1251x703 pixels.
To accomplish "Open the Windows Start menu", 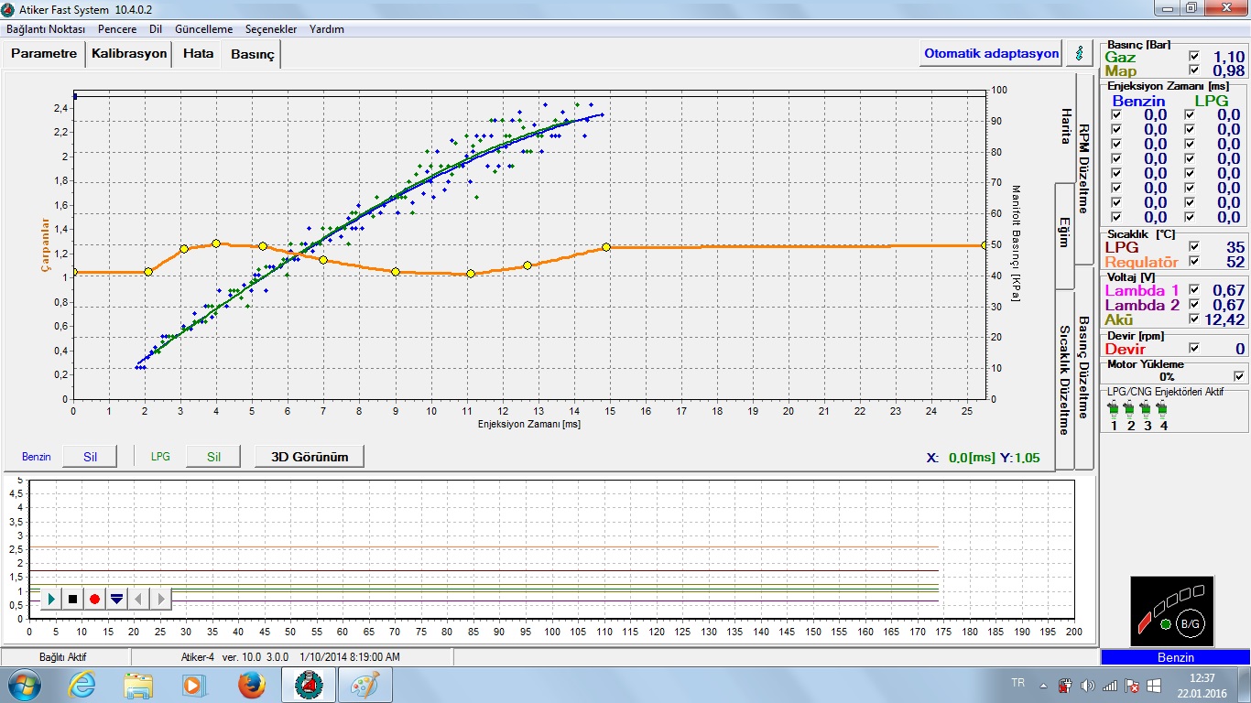I will (x=25, y=685).
